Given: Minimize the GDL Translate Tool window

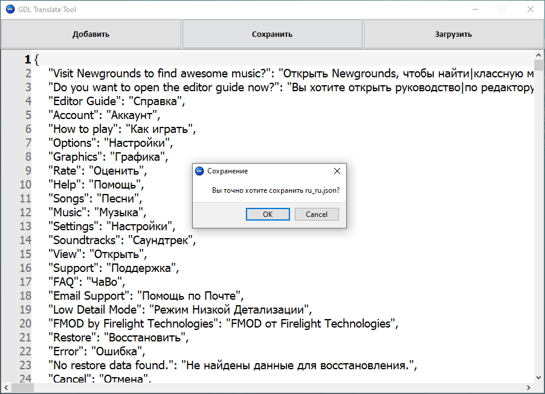Looking at the screenshot, I should tap(475, 10).
